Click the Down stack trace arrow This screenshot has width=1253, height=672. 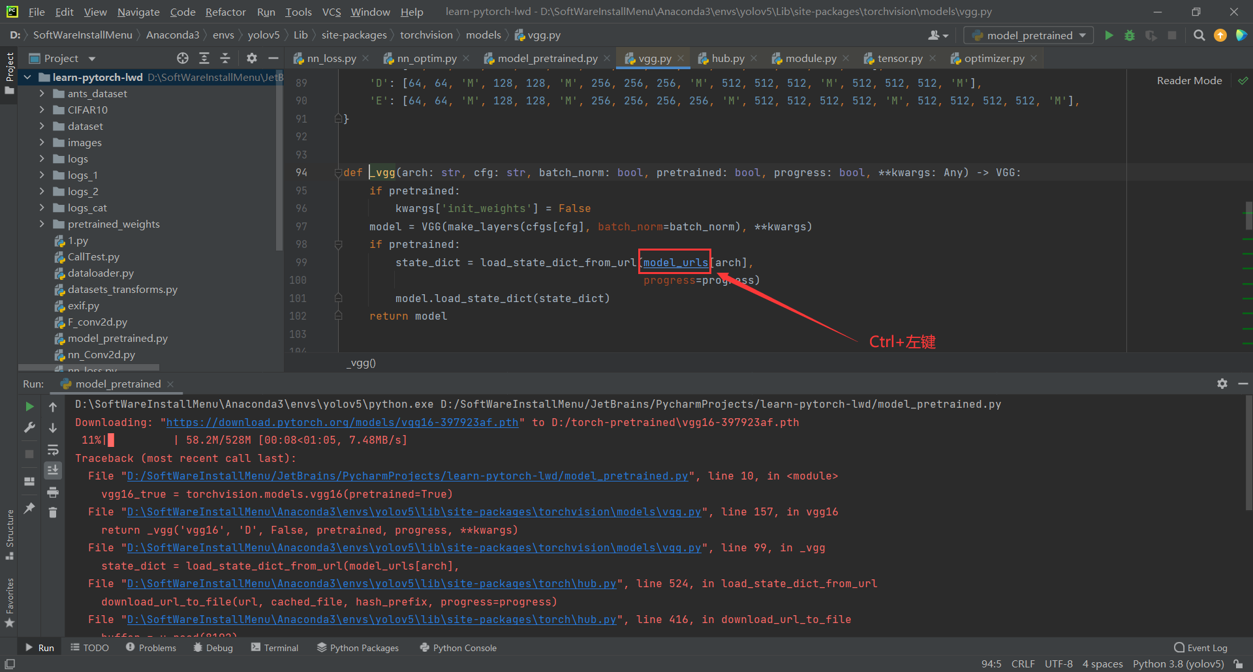pos(53,427)
